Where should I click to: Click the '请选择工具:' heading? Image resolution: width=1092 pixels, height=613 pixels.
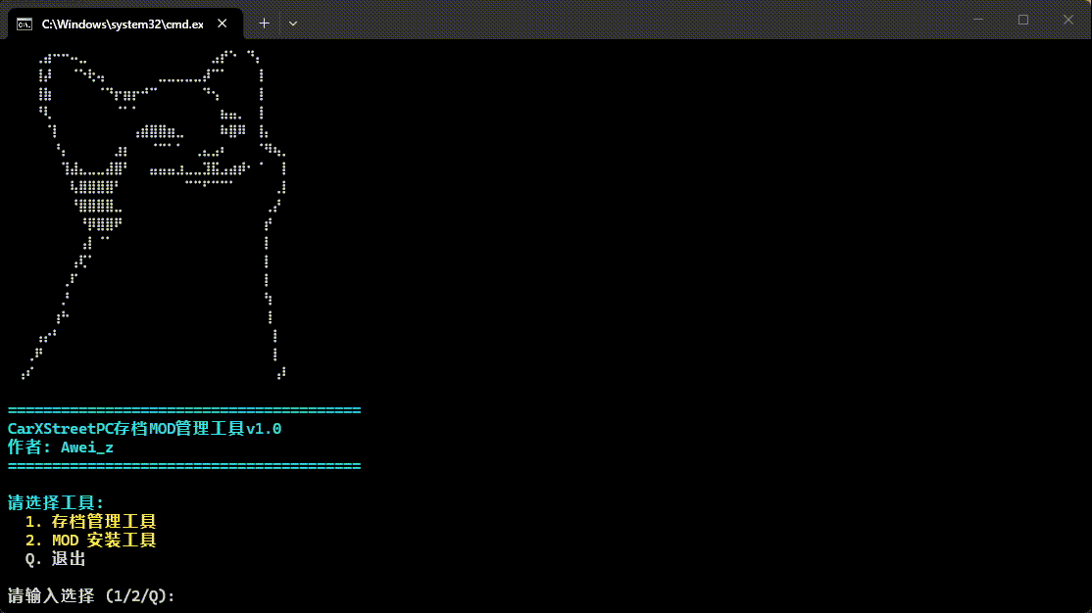[x=56, y=503]
